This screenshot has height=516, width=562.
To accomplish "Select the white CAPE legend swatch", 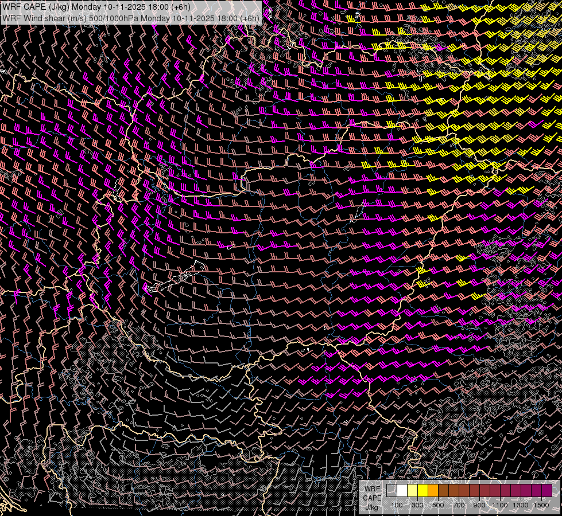I will click(x=402, y=490).
